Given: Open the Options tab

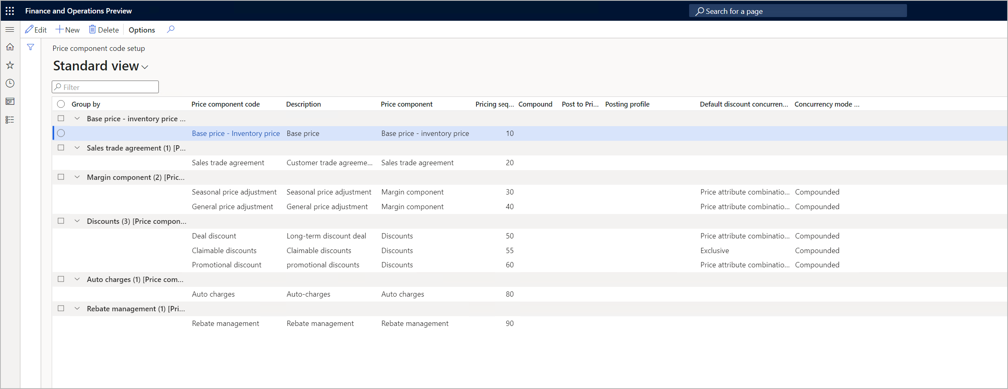Looking at the screenshot, I should click(142, 30).
